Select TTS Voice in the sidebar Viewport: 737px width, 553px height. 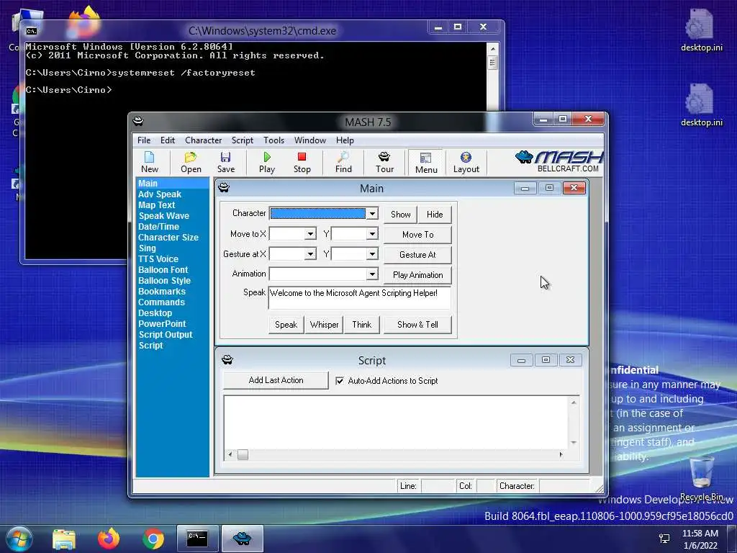tap(158, 259)
